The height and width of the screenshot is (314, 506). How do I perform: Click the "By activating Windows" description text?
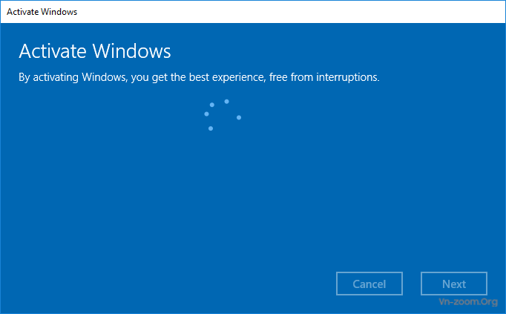[199, 77]
